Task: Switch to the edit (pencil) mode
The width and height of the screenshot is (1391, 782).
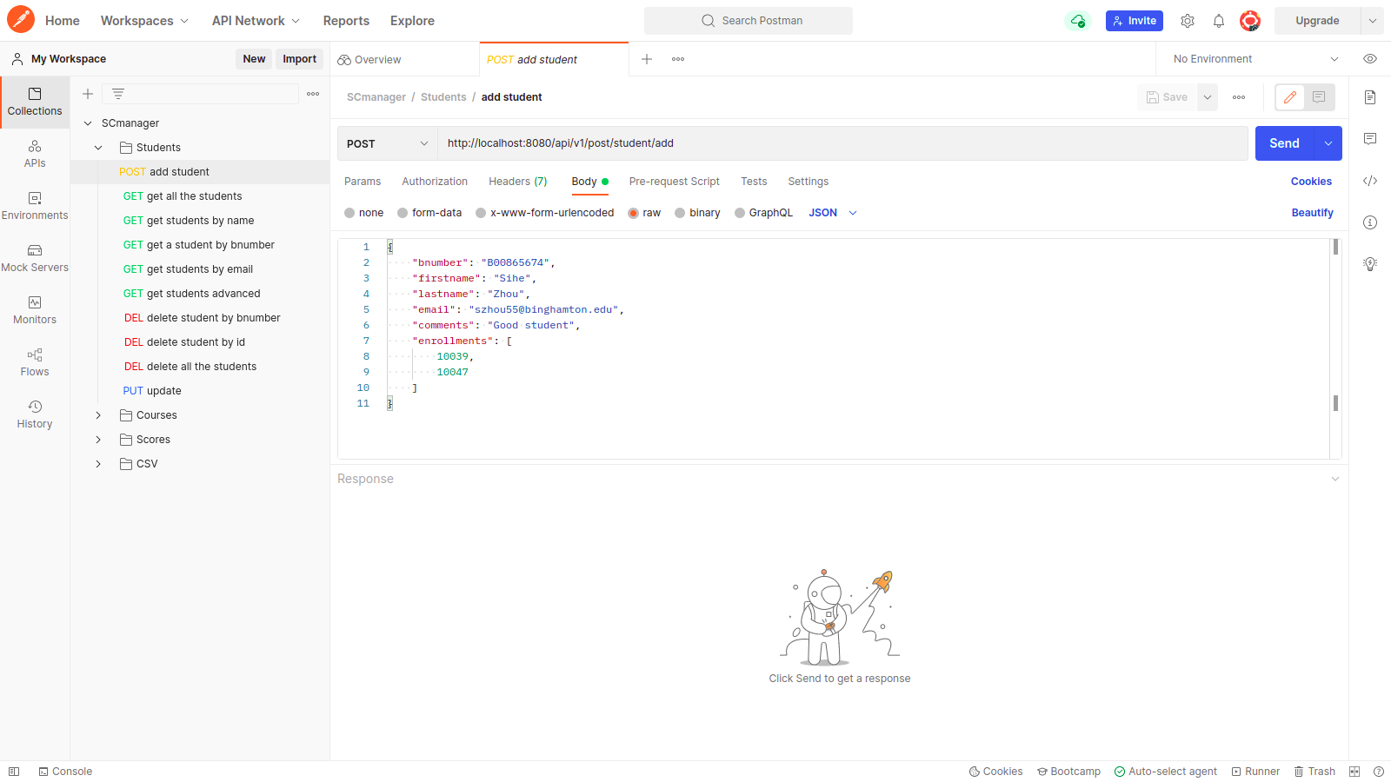Action: tap(1290, 97)
